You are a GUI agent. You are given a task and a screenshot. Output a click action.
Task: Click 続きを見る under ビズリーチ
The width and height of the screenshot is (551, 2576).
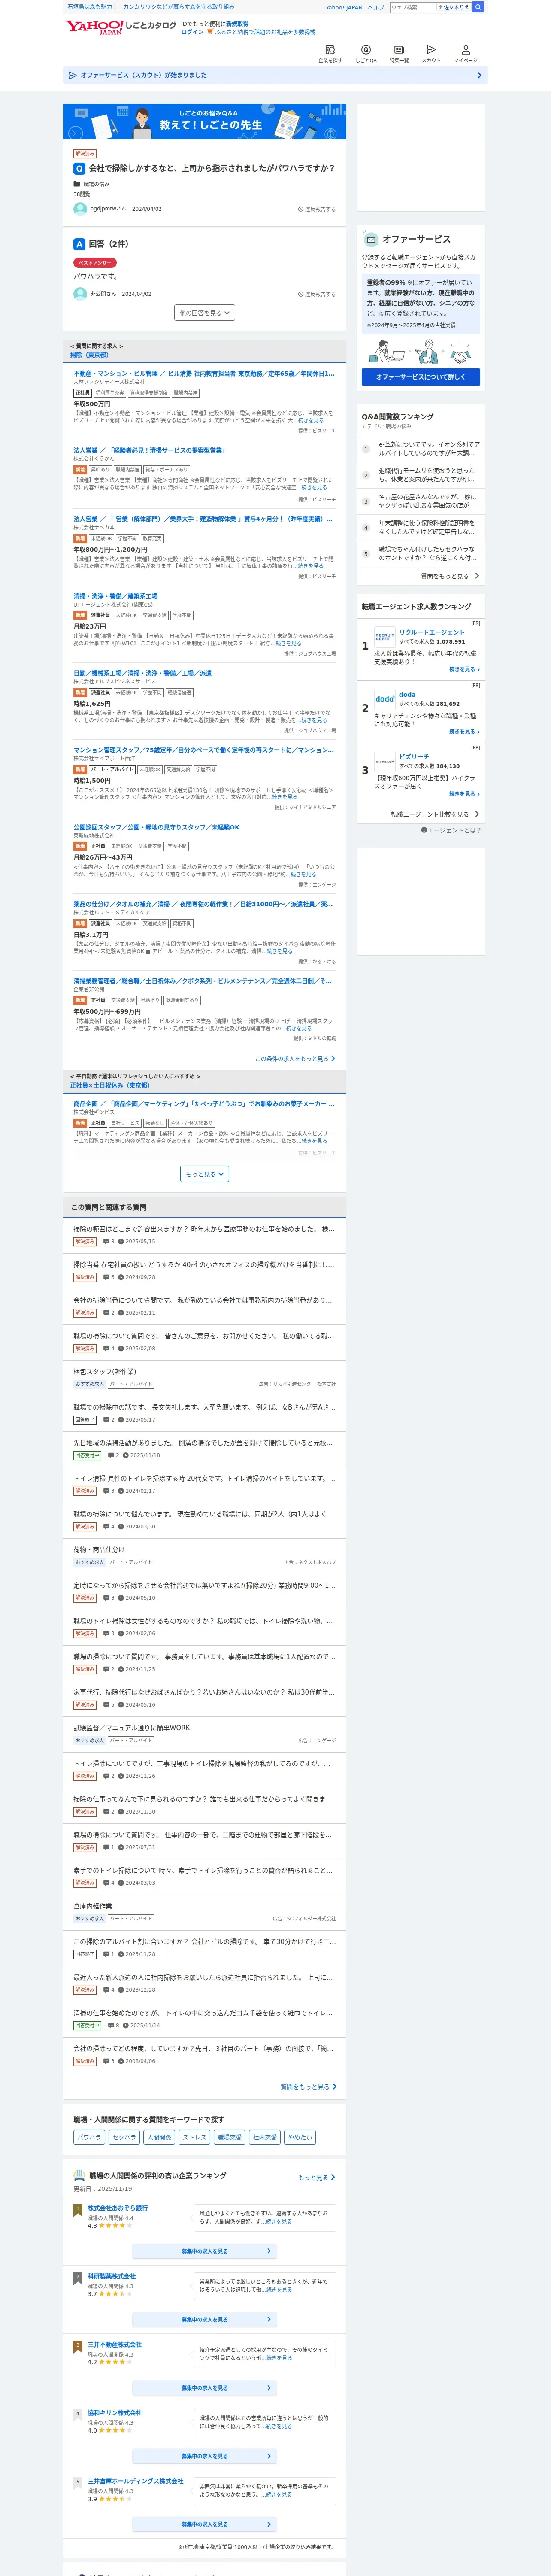464,794
